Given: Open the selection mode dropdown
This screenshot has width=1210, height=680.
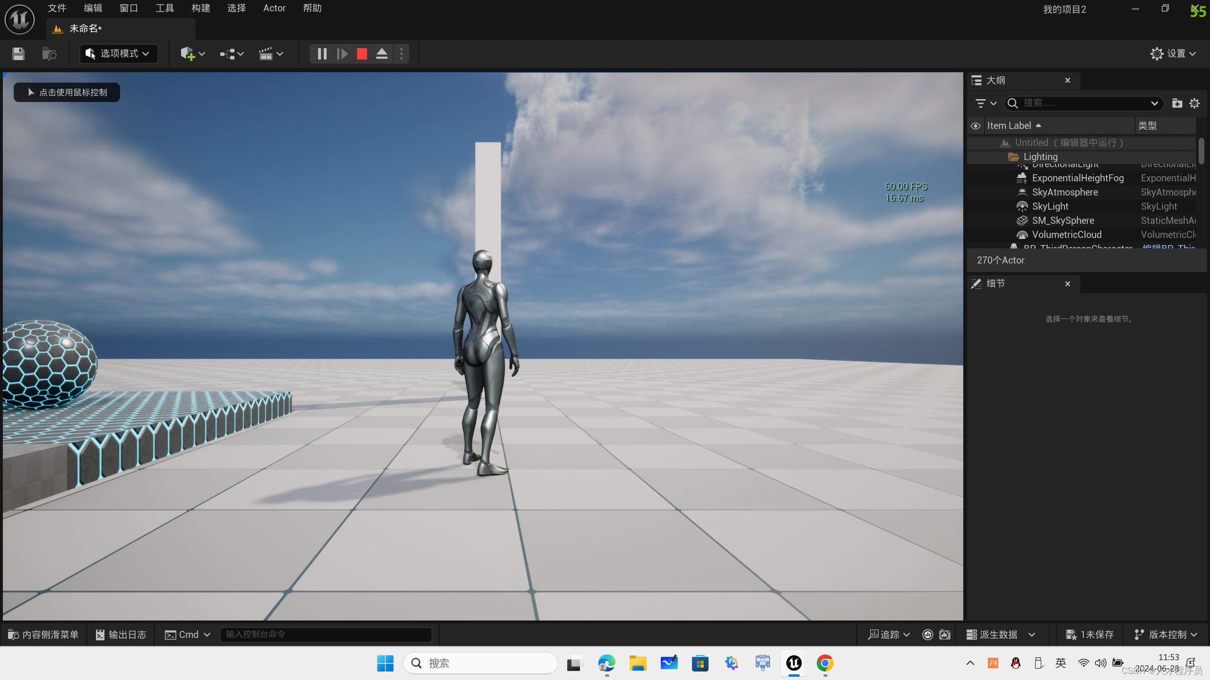Looking at the screenshot, I should point(118,53).
